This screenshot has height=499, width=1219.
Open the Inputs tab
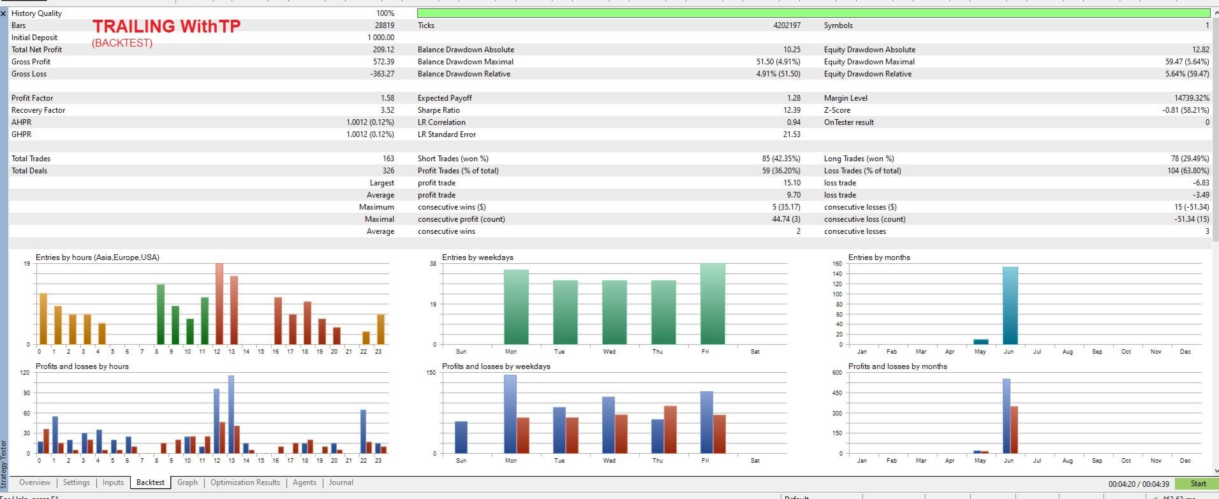click(113, 482)
